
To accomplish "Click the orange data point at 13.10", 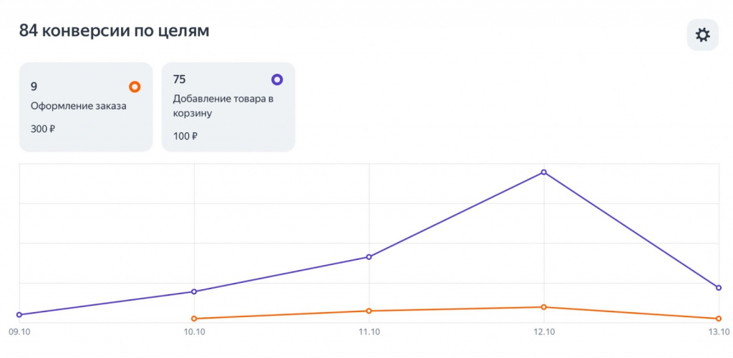I will click(719, 319).
